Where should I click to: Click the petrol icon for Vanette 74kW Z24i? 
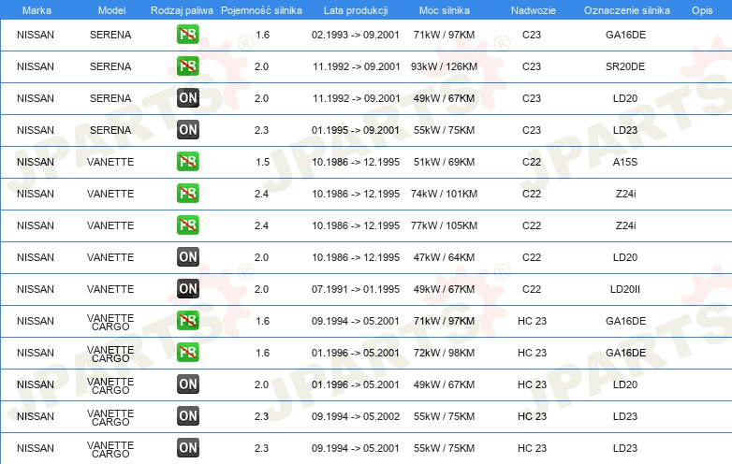(x=187, y=193)
